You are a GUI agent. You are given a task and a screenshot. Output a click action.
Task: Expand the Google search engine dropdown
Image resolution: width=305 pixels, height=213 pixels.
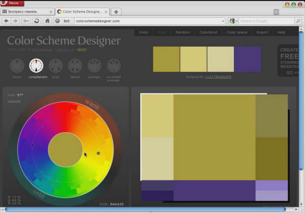(x=237, y=21)
